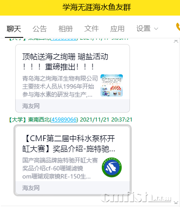This screenshot has width=180, height=207.
Task: Click 海友网 source under the first card
Action: [31, 106]
